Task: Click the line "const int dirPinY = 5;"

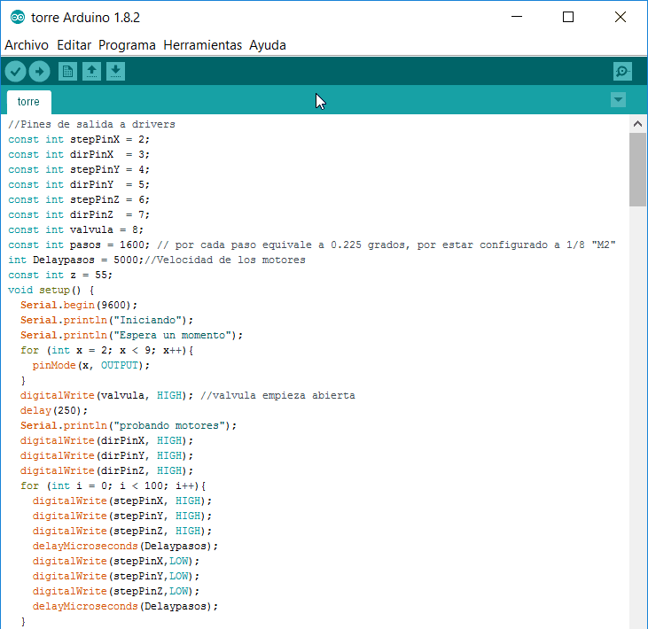Action: point(79,184)
